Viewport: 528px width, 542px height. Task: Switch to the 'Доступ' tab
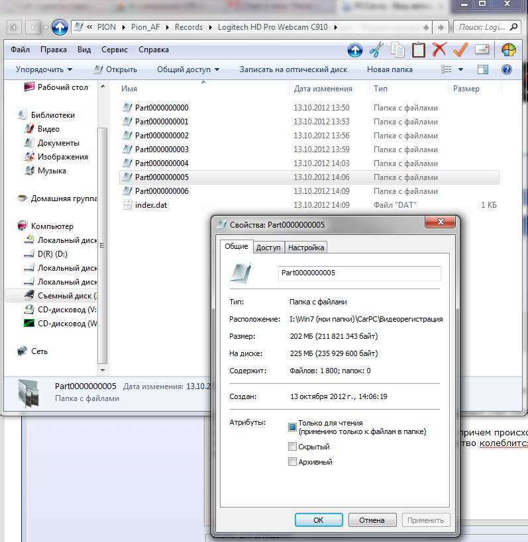click(x=268, y=248)
